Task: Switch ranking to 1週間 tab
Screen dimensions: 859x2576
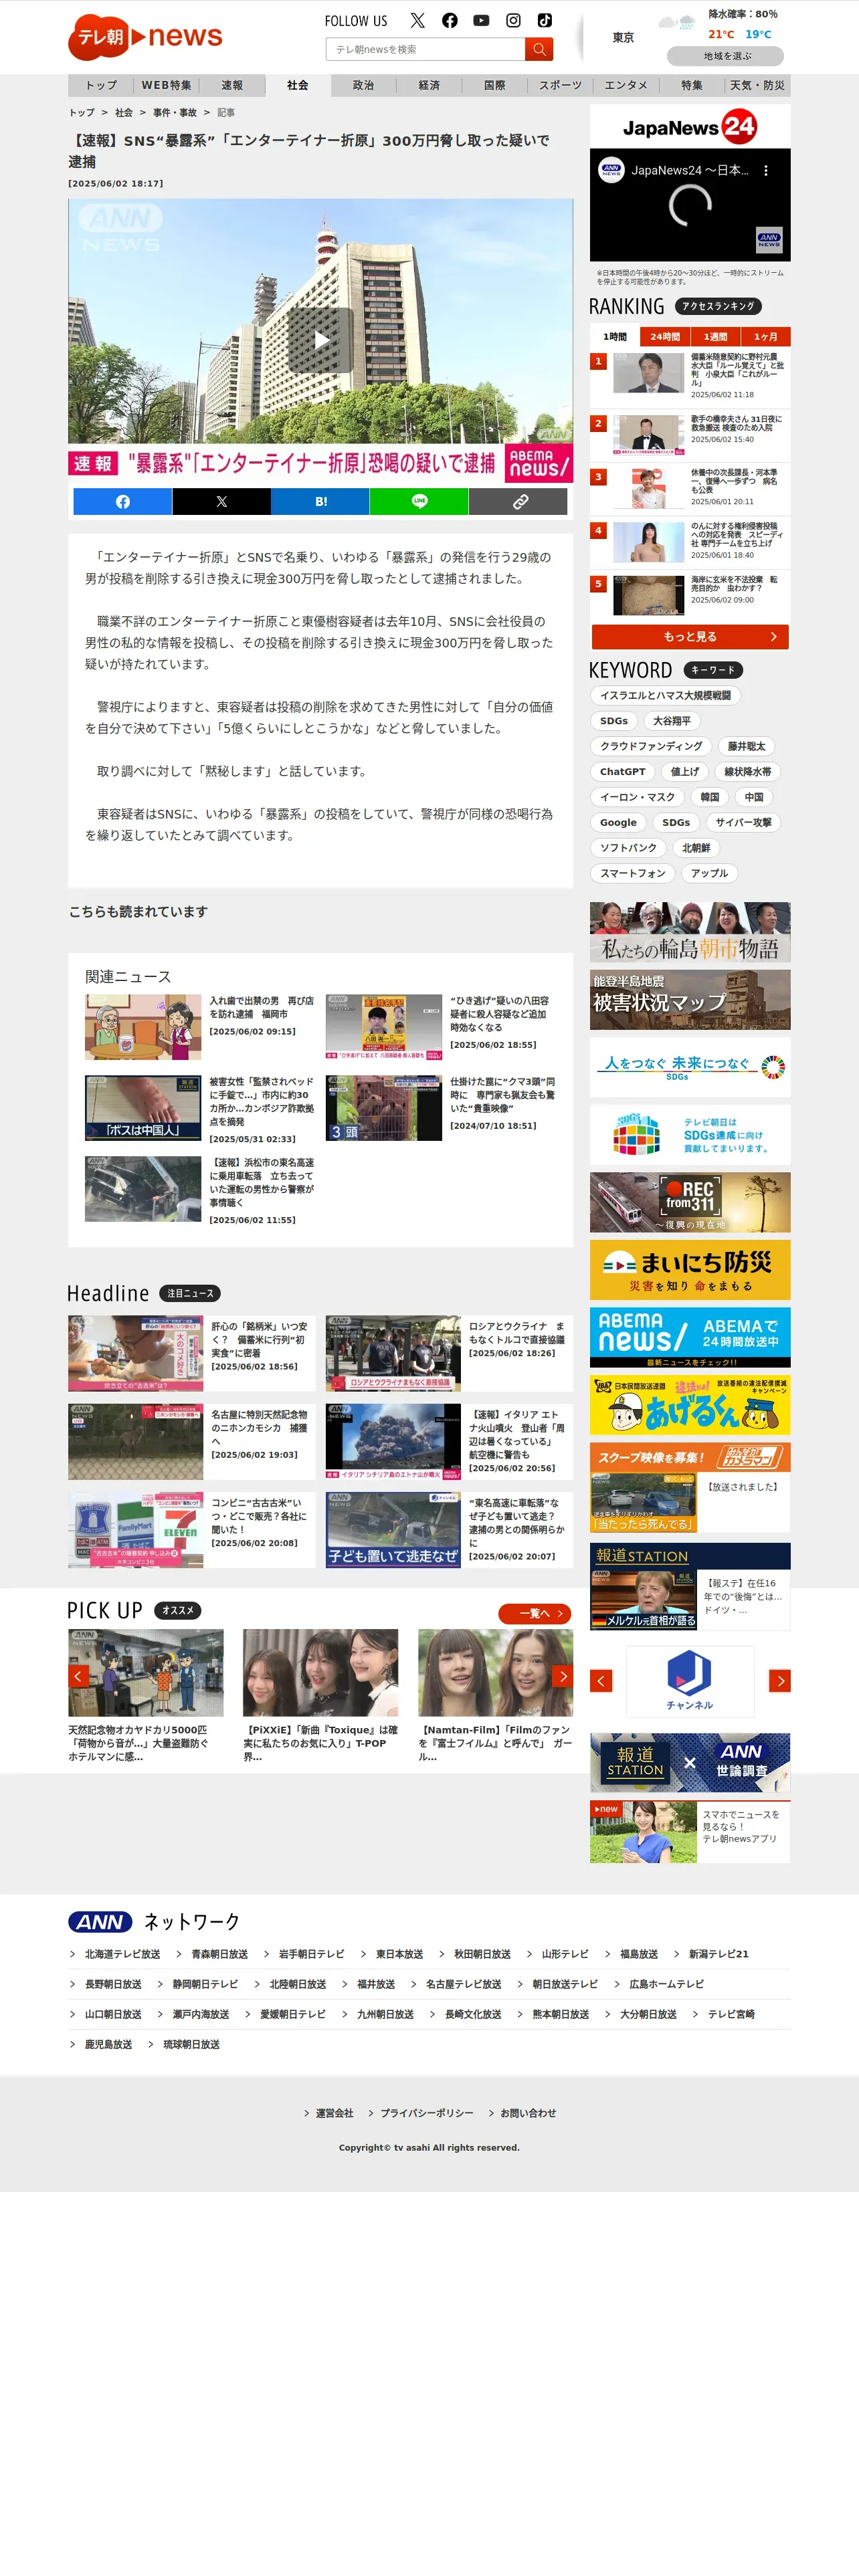Action: pos(715,336)
